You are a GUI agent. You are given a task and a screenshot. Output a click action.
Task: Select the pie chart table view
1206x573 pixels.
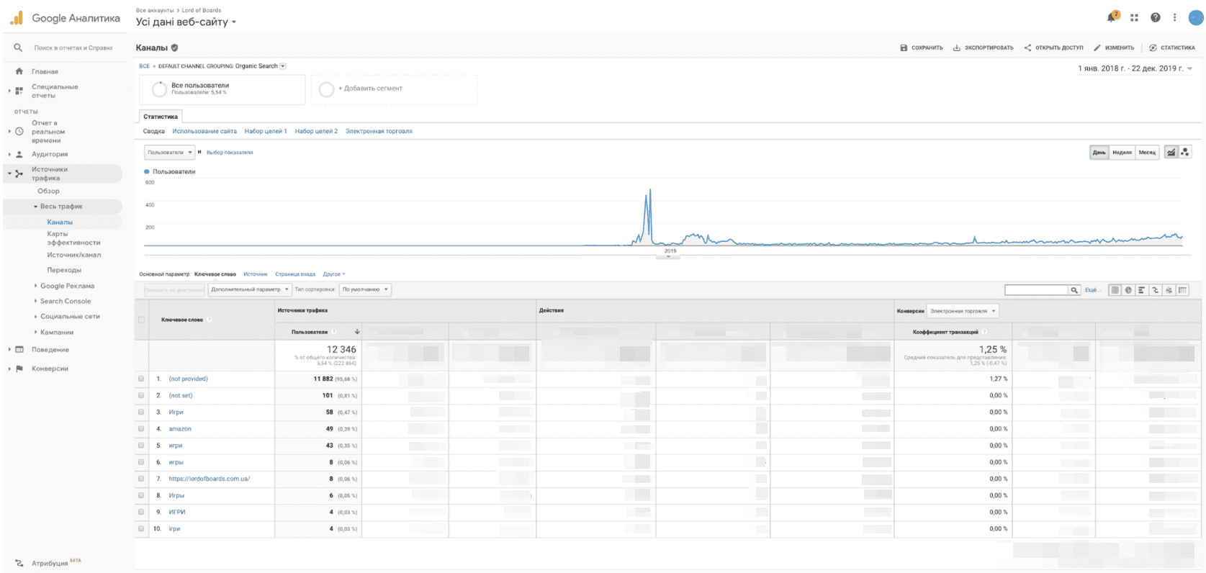pos(1128,290)
